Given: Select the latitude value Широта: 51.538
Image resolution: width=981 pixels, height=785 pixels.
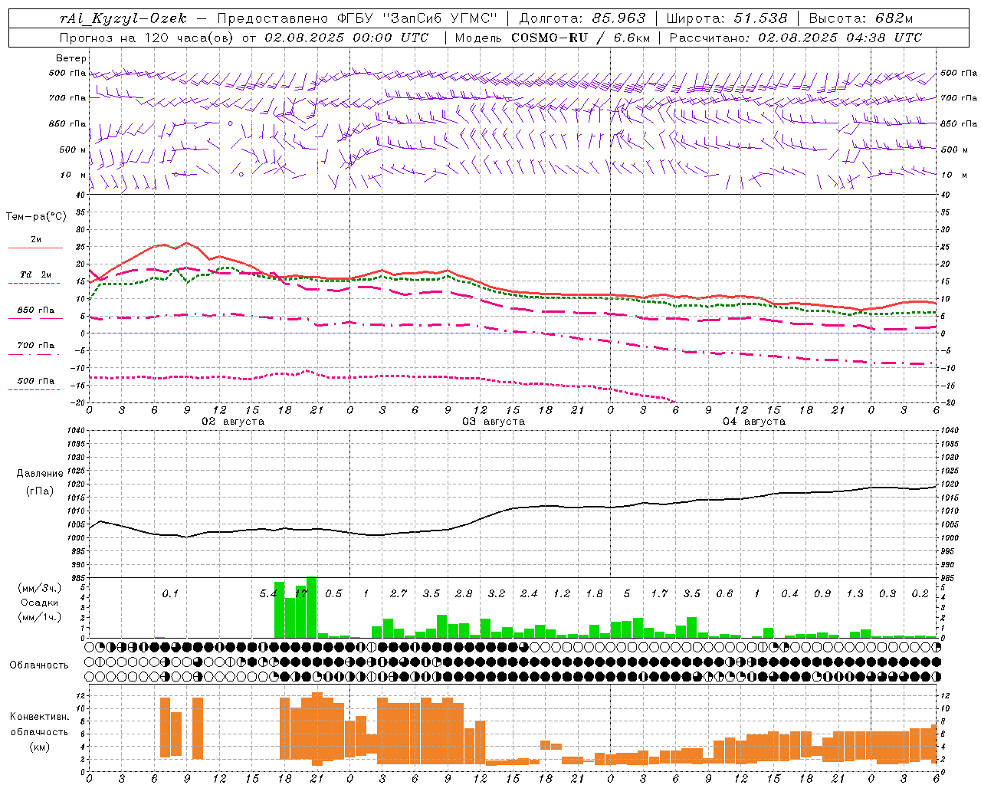Looking at the screenshot, I should 727,18.
